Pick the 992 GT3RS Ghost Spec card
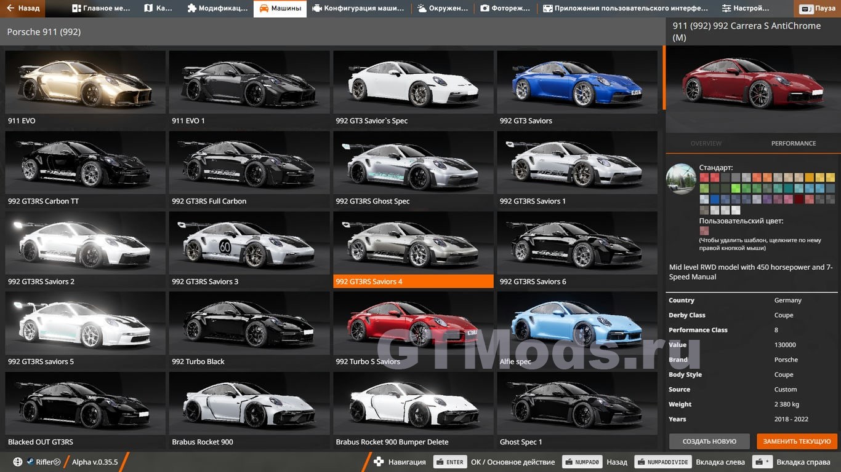 pos(413,169)
